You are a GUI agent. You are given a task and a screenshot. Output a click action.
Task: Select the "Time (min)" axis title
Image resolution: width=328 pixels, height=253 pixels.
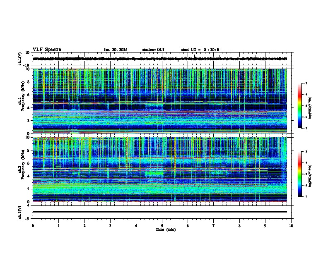tap(166, 229)
